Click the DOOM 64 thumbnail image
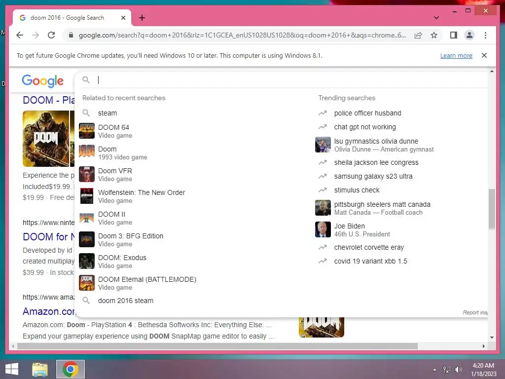505x379 pixels. (x=87, y=131)
